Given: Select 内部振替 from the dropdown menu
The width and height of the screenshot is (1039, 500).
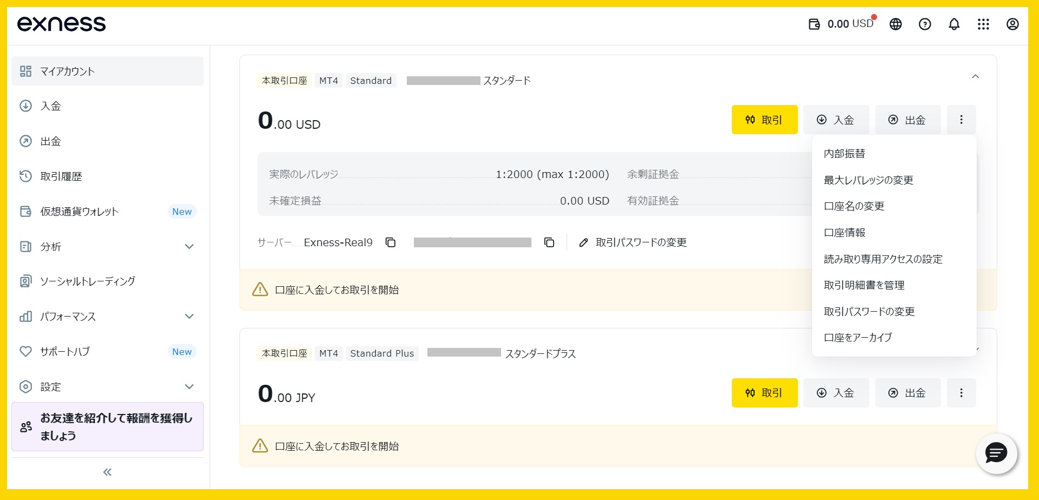Looking at the screenshot, I should click(x=844, y=154).
